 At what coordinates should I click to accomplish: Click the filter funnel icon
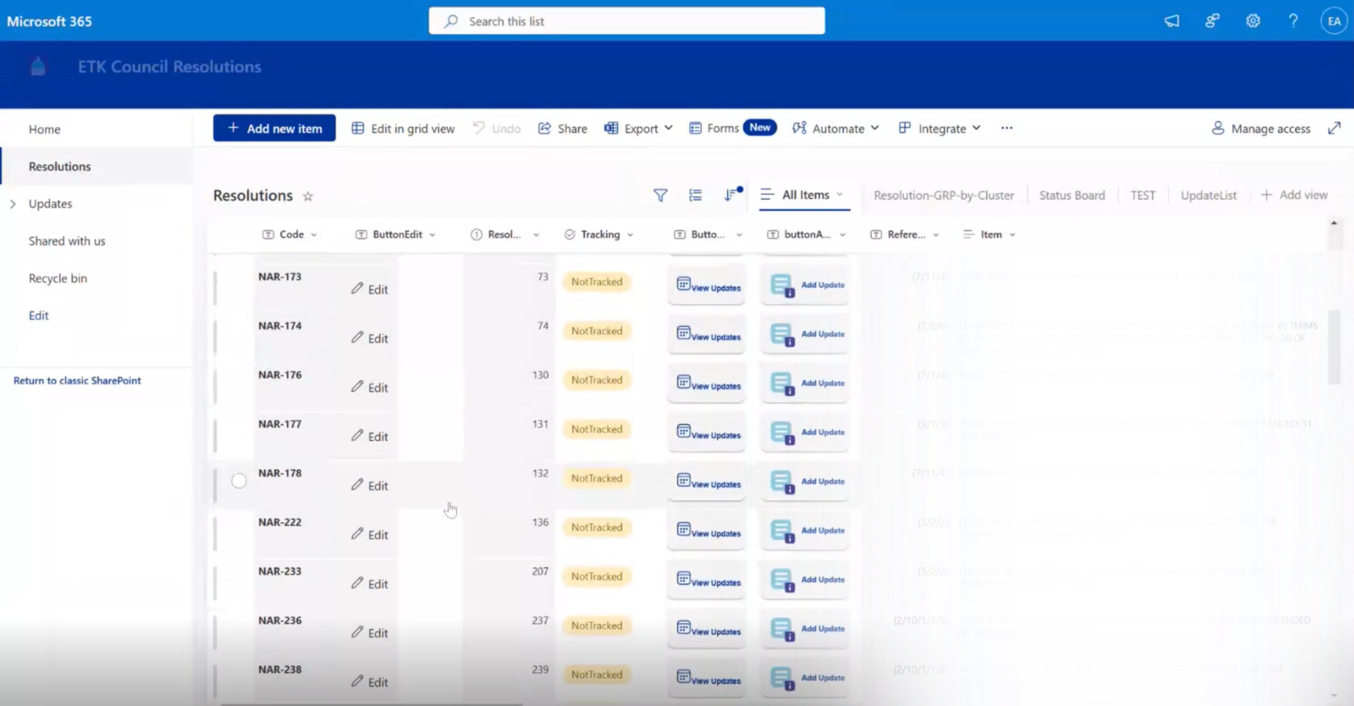(x=660, y=196)
